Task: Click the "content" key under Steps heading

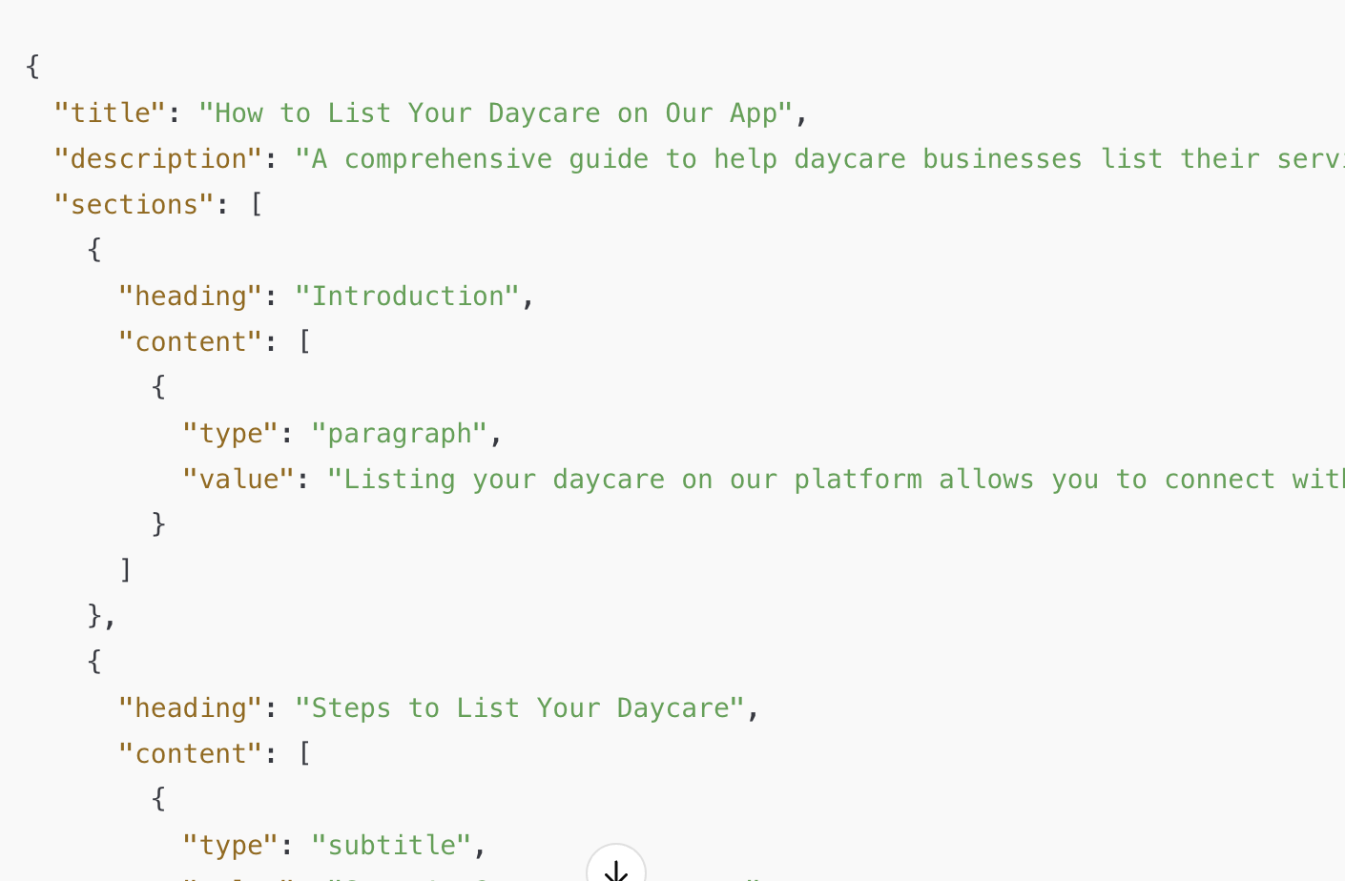Action: point(190,753)
